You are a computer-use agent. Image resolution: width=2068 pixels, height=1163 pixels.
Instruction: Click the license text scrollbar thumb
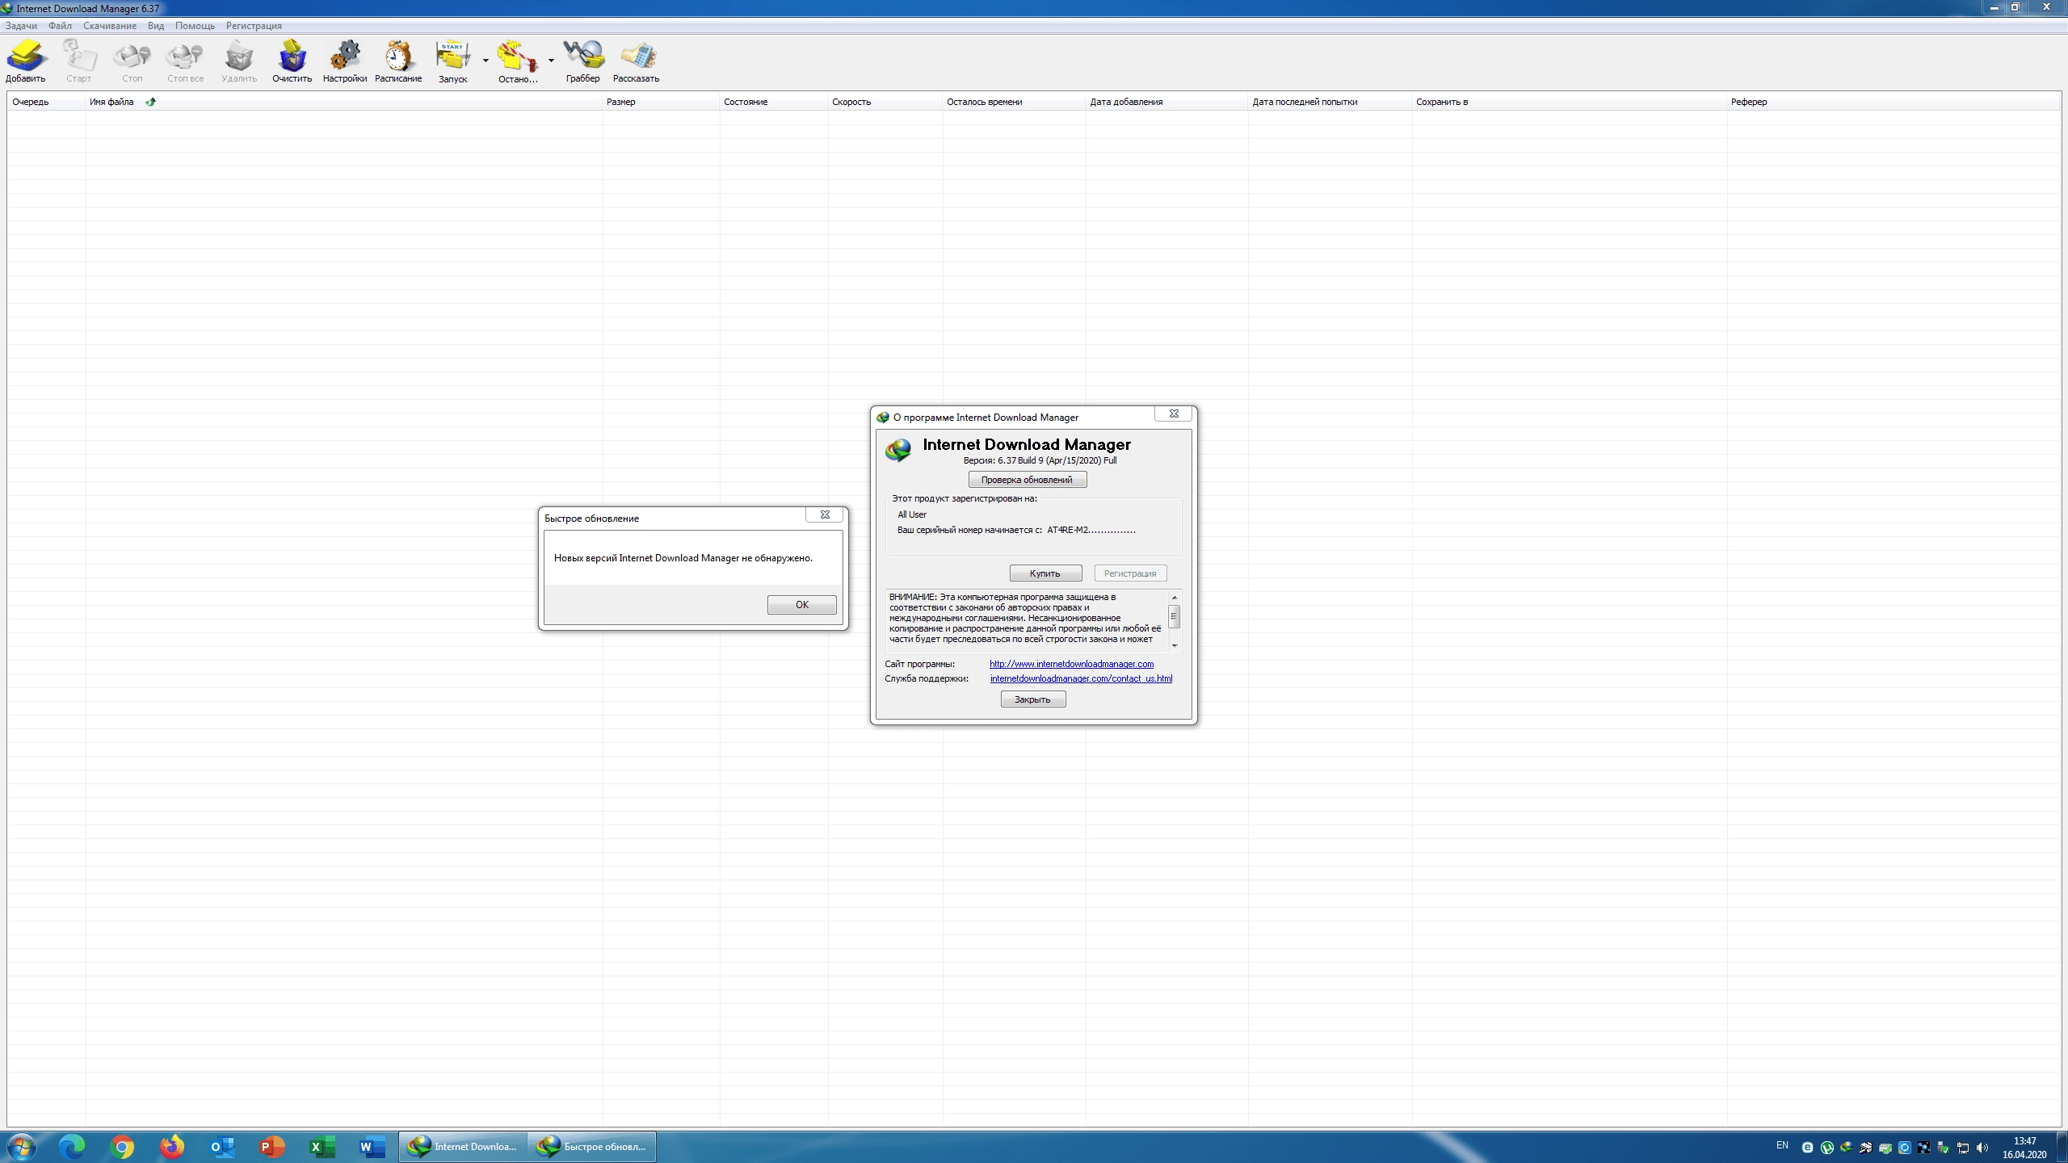(1175, 616)
